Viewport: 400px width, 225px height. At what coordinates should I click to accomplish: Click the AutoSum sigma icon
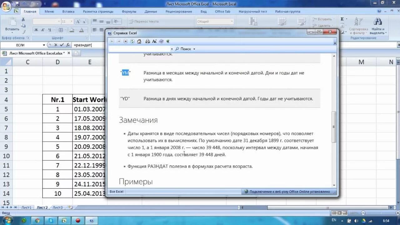coord(342,19)
